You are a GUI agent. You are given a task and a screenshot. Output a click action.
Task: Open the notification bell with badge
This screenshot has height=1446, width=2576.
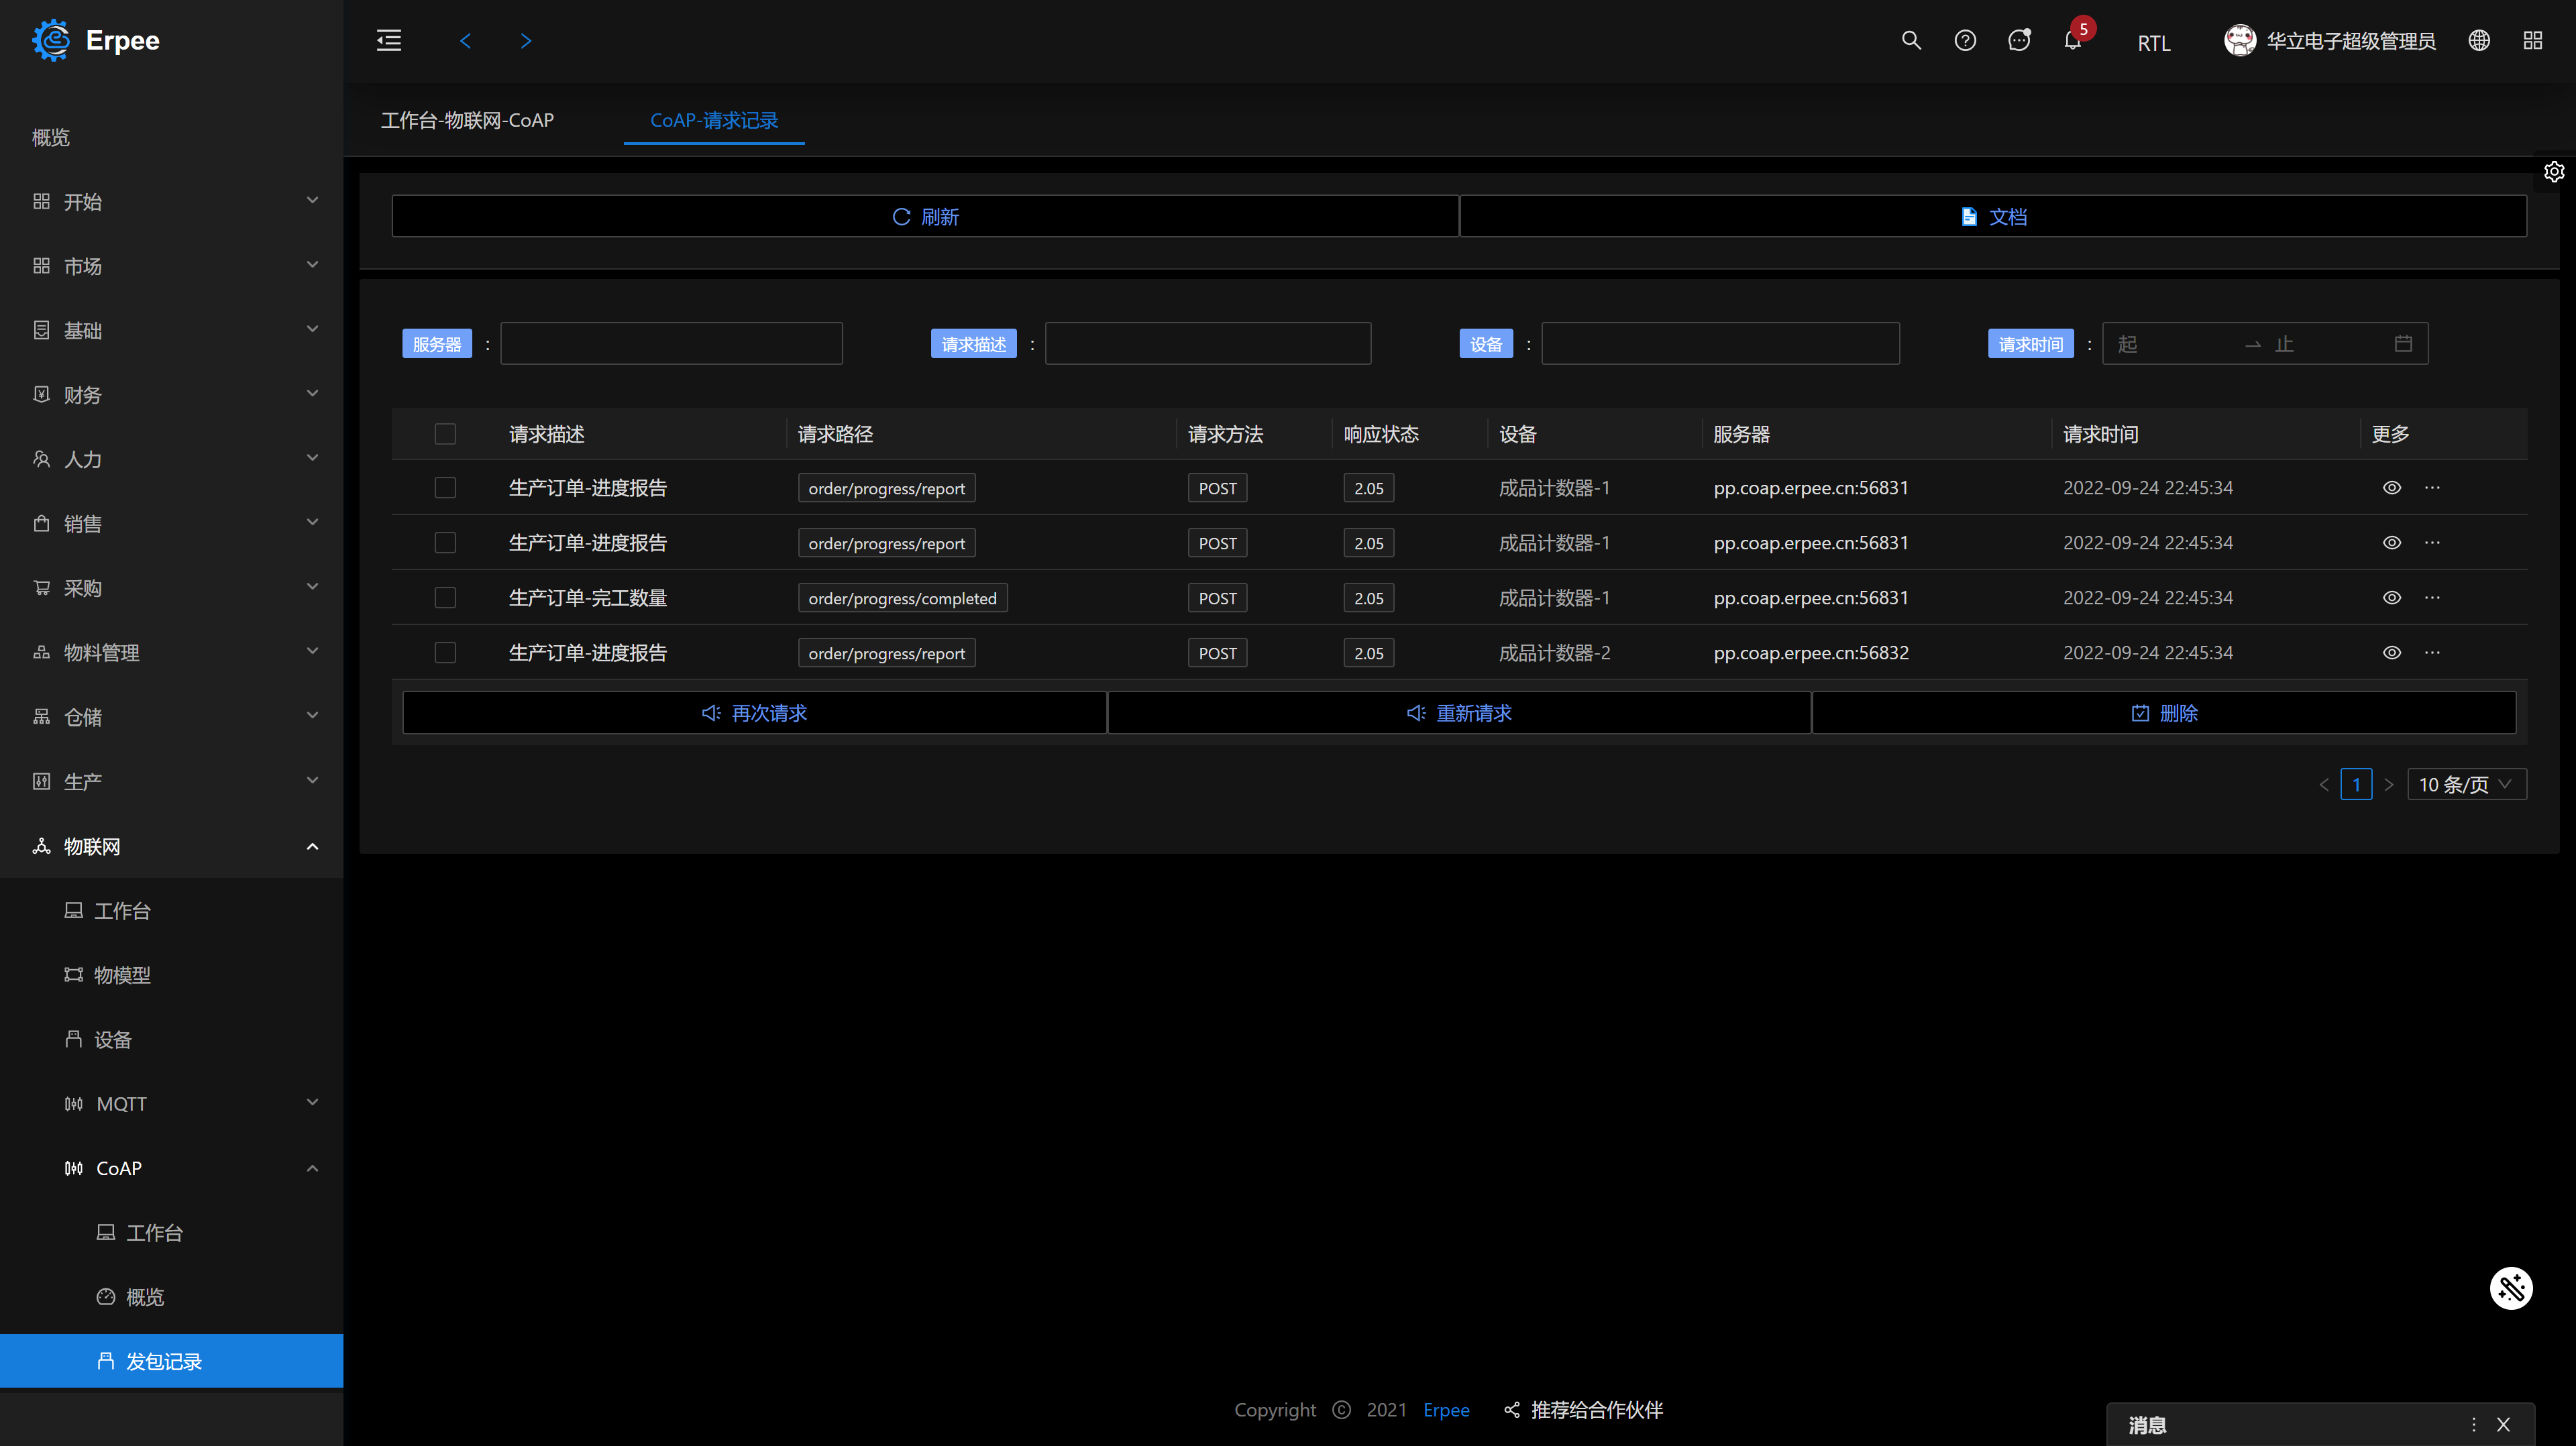click(2073, 40)
